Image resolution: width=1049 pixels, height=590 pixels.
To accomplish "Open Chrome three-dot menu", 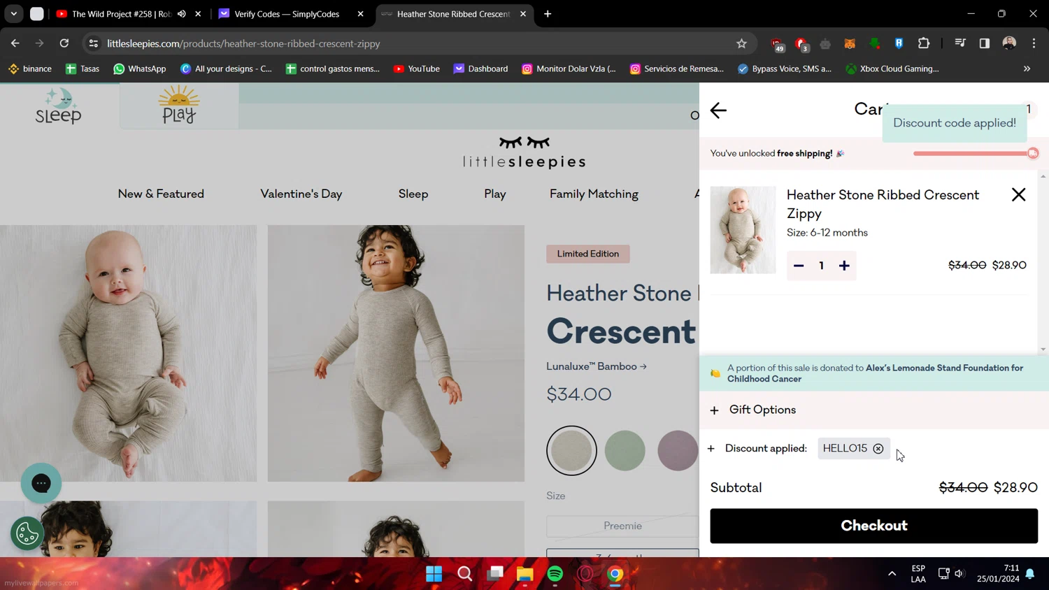I will [x=1034, y=43].
